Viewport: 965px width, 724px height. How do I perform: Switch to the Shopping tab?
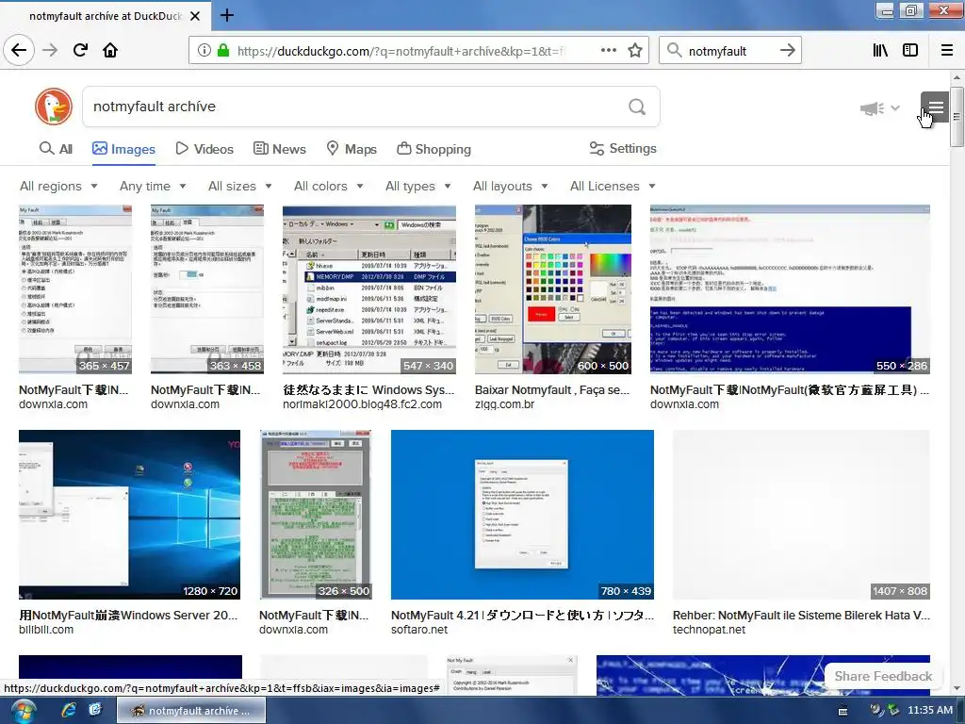coord(433,149)
